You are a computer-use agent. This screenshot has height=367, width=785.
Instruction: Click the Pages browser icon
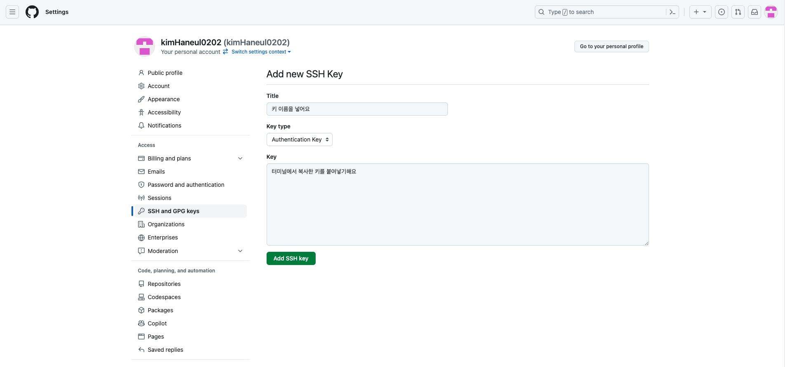[x=141, y=337]
